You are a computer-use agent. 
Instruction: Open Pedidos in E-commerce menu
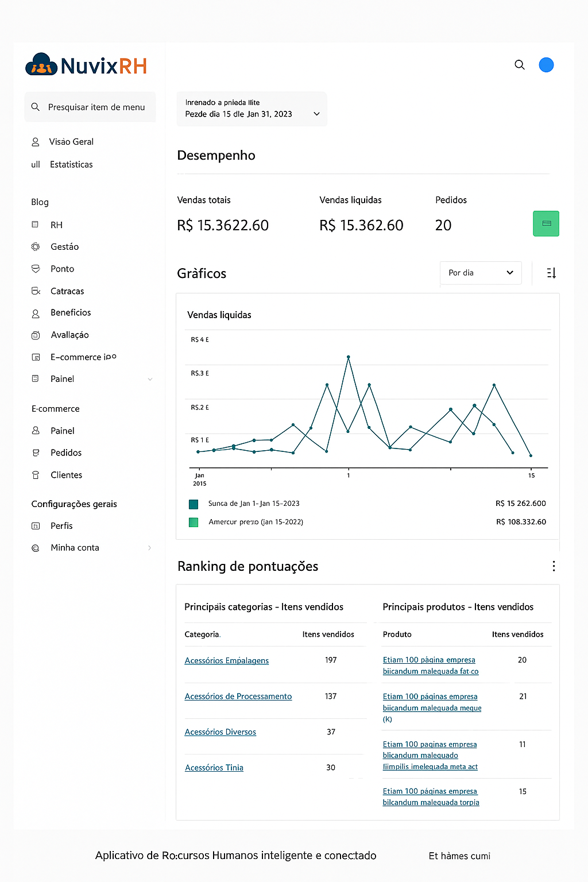click(66, 452)
